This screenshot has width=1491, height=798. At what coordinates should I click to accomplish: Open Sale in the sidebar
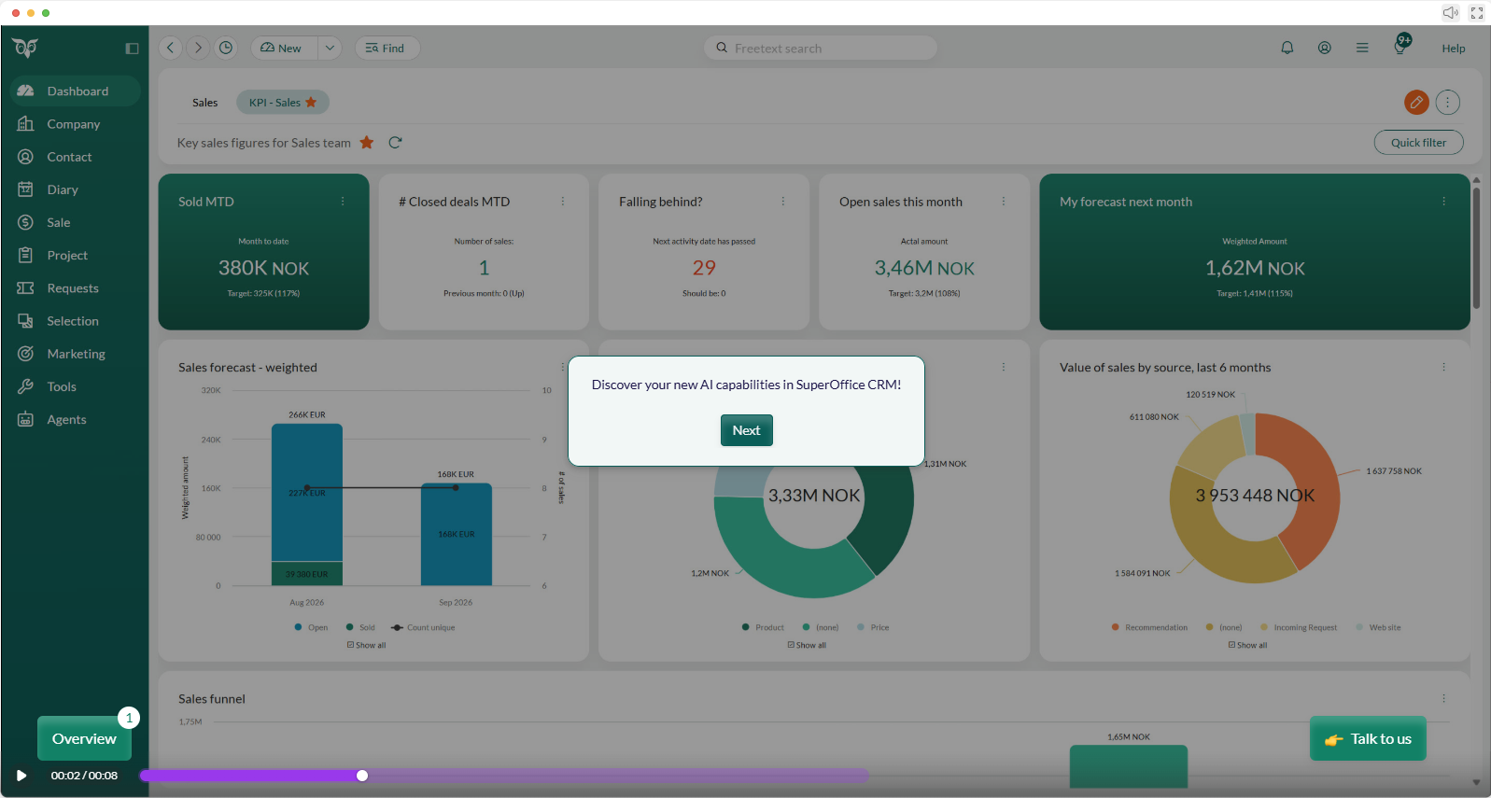75,222
